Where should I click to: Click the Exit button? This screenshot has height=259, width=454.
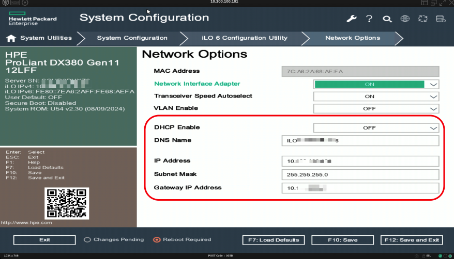click(44, 240)
